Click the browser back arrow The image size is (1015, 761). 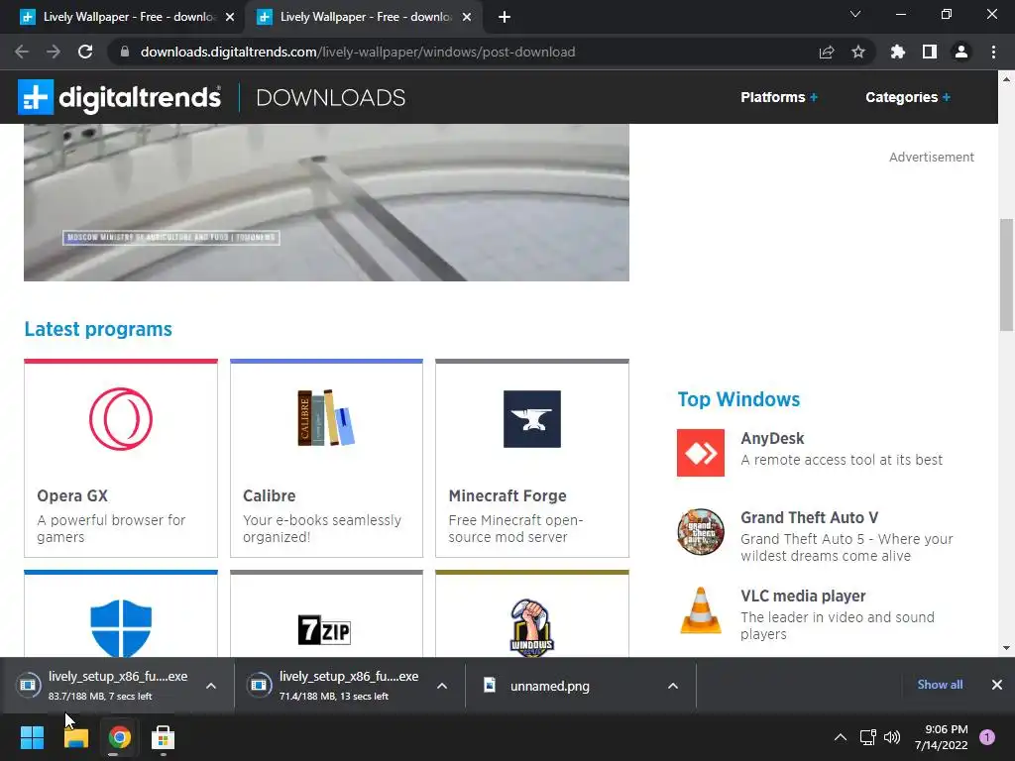click(x=22, y=52)
